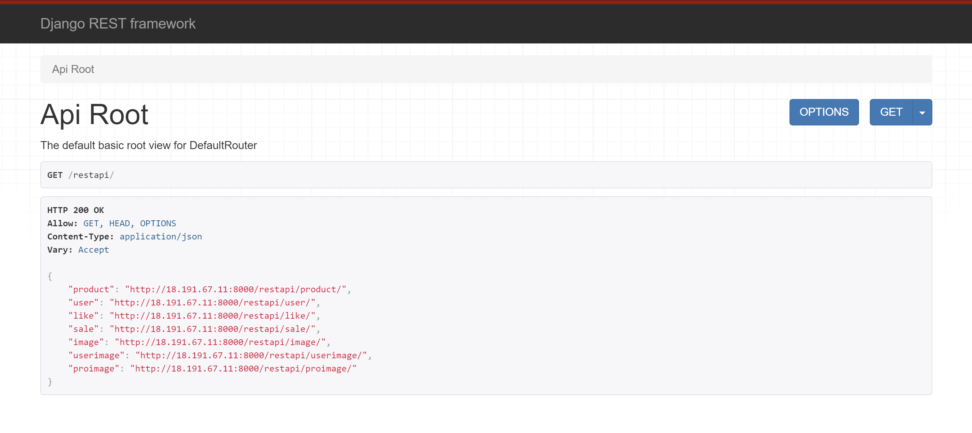Click the application/json content type value

tap(161, 237)
